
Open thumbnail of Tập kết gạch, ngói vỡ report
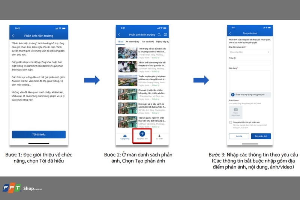(x=127, y=122)
